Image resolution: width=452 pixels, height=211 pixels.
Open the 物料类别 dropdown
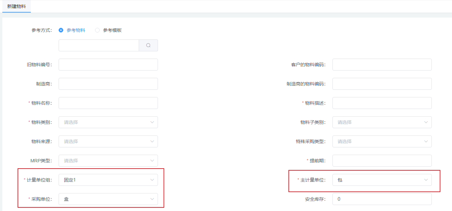(108, 122)
